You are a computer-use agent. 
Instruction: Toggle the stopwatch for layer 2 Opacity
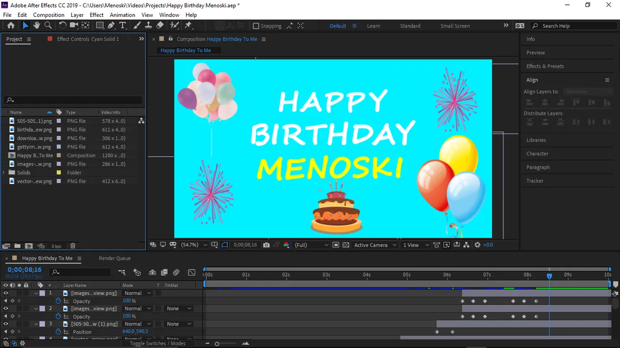pos(58,316)
